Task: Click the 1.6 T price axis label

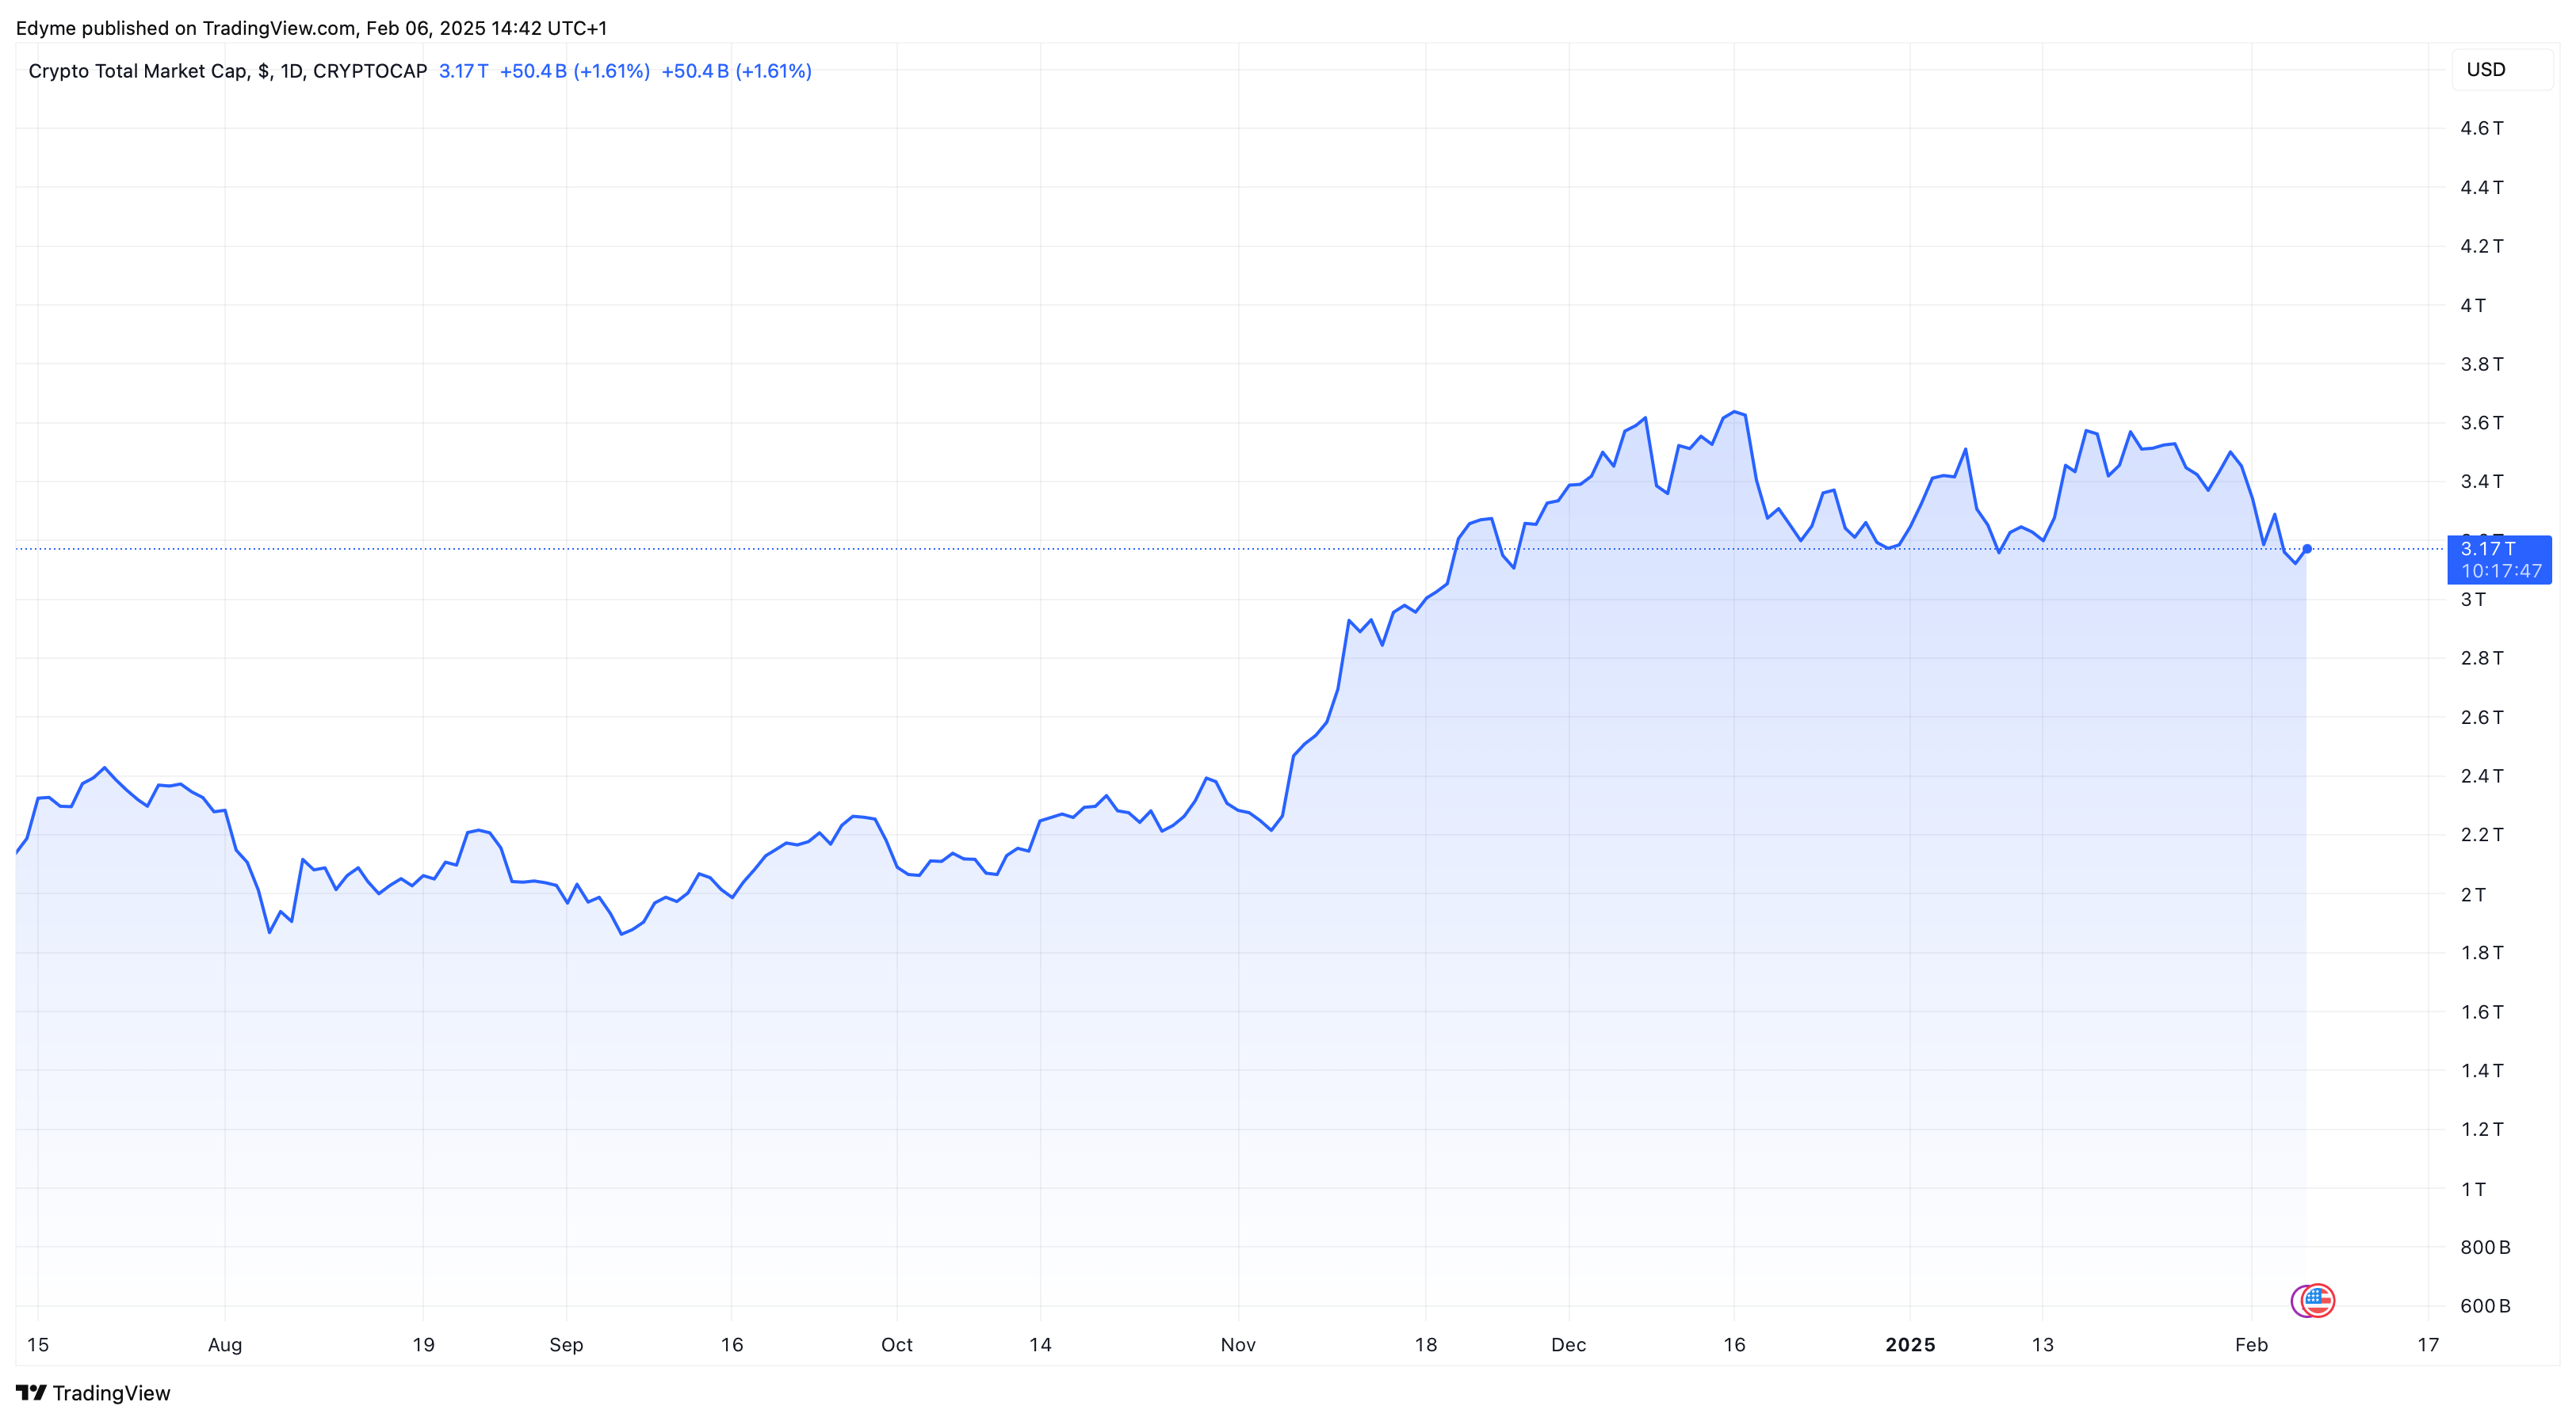Action: 2482,1012
